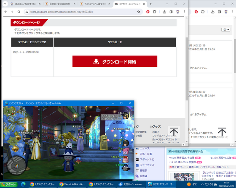Open the スタート button on the taskbar
Image resolution: width=236 pixels, height=188 pixels.
coord(9,184)
